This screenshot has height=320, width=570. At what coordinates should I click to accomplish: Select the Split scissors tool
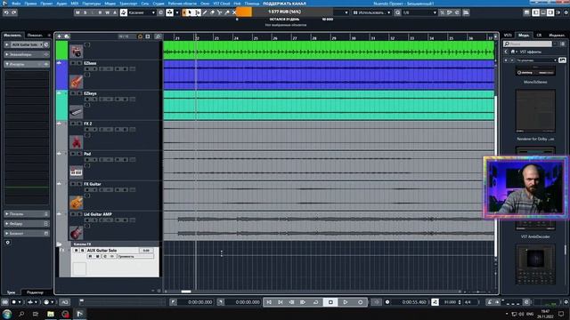pyautogui.click(x=220, y=12)
